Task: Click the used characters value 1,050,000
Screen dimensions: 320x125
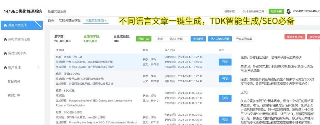Action: 90,41
